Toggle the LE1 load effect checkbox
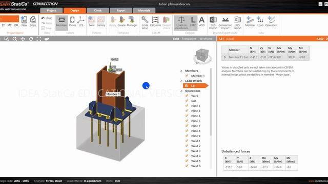The width and height of the screenshot is (328, 184). click(x=187, y=86)
